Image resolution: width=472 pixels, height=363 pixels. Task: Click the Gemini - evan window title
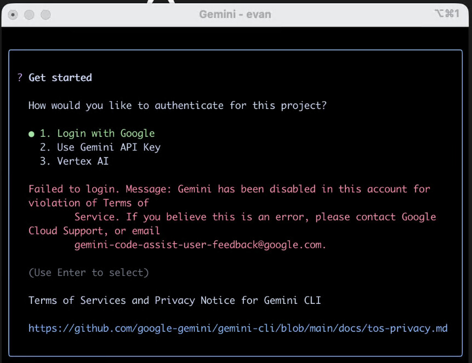point(235,14)
